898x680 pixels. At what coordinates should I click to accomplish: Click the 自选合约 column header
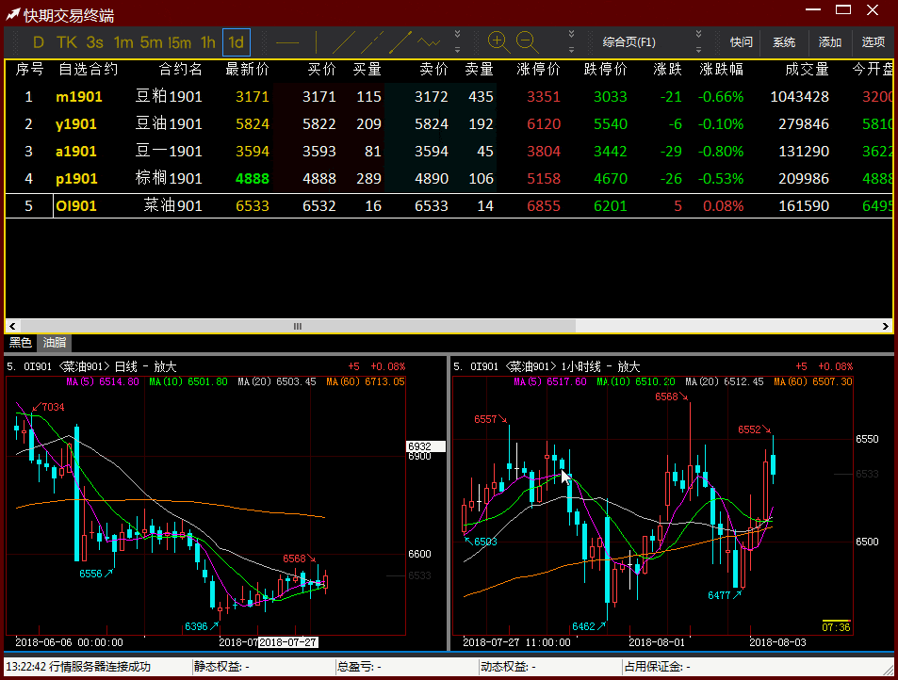[89, 70]
